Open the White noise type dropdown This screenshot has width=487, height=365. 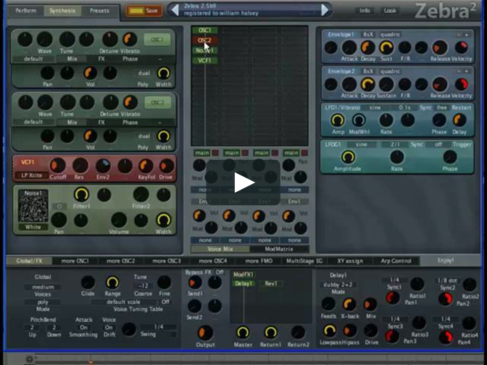(x=33, y=227)
